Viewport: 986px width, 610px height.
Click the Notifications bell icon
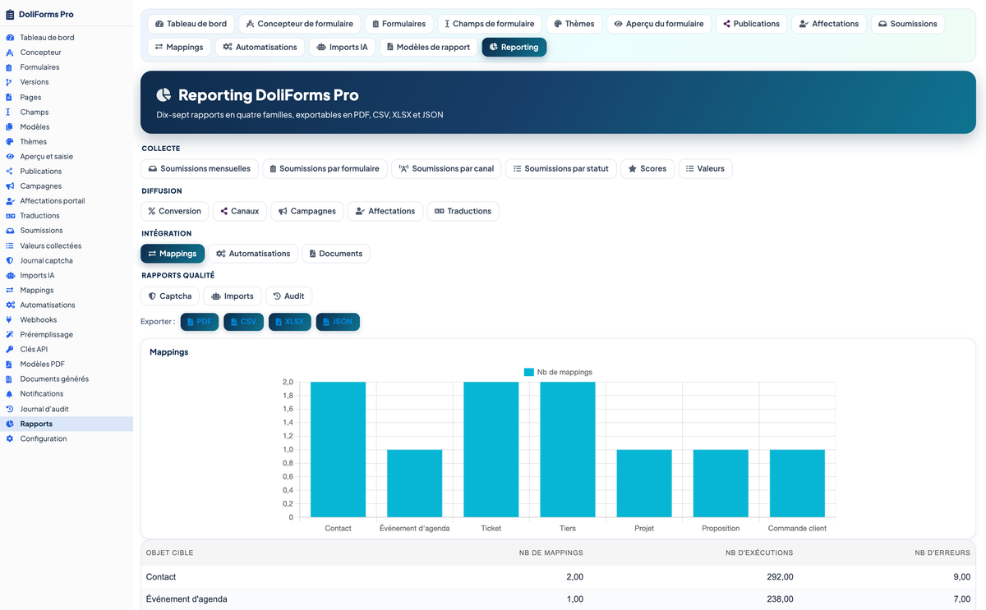pos(10,394)
